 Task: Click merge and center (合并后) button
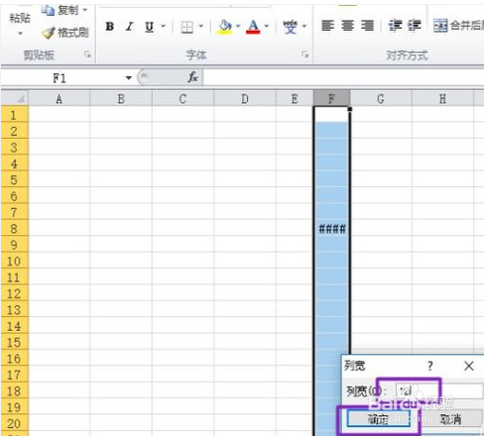pos(458,26)
